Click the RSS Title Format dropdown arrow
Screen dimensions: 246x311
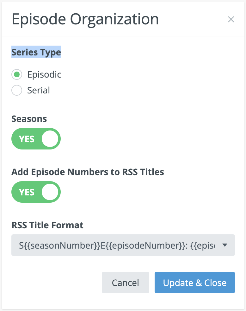tap(225, 245)
